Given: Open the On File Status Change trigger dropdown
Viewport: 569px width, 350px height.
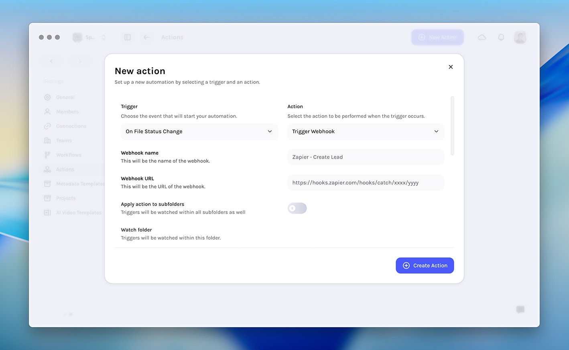Looking at the screenshot, I should pyautogui.click(x=199, y=131).
